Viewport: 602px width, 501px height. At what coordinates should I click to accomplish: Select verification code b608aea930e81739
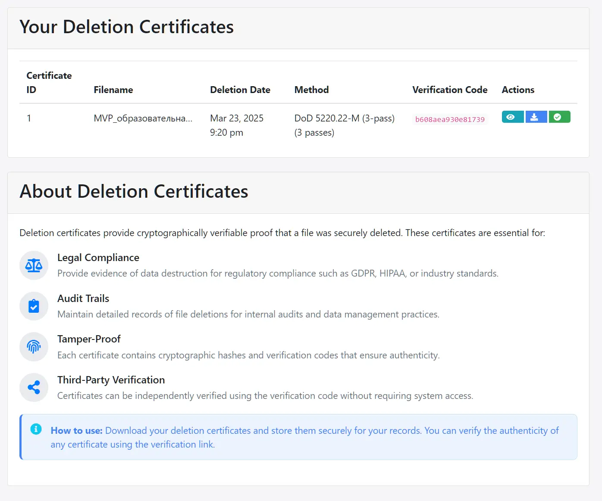pos(450,120)
